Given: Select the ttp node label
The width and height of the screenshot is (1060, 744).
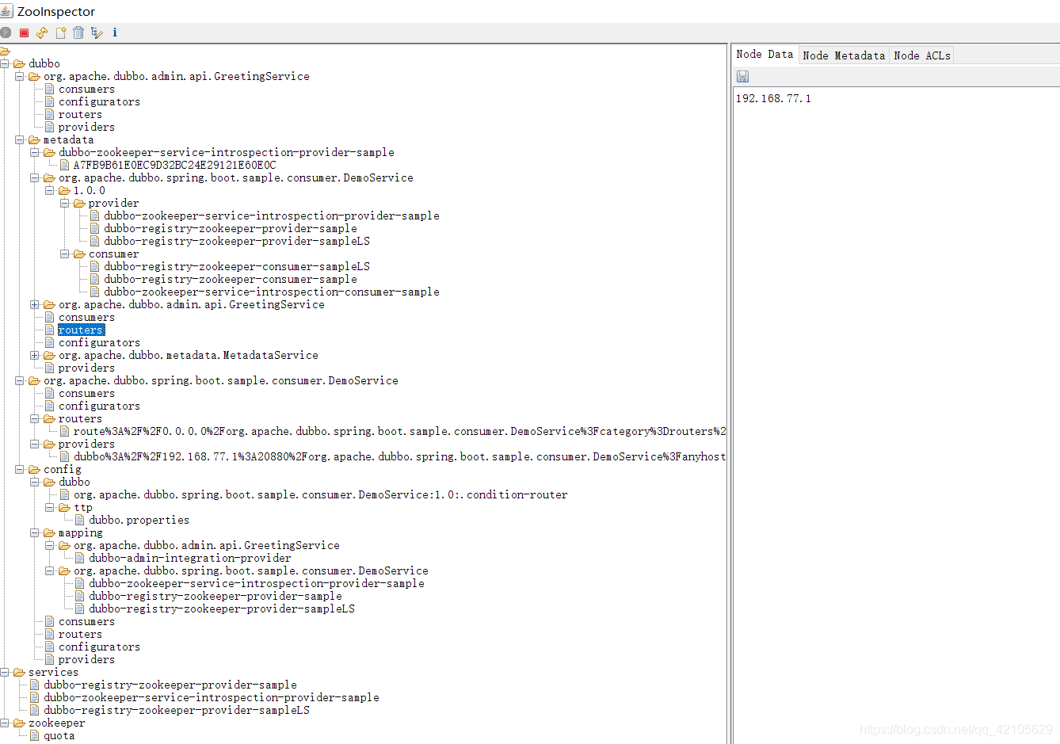Looking at the screenshot, I should point(83,507).
